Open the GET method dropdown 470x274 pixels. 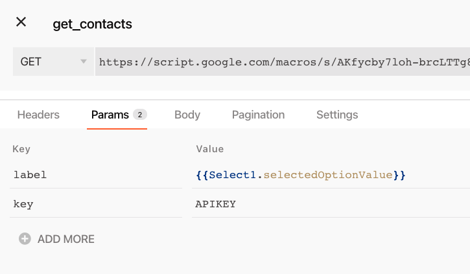point(52,62)
